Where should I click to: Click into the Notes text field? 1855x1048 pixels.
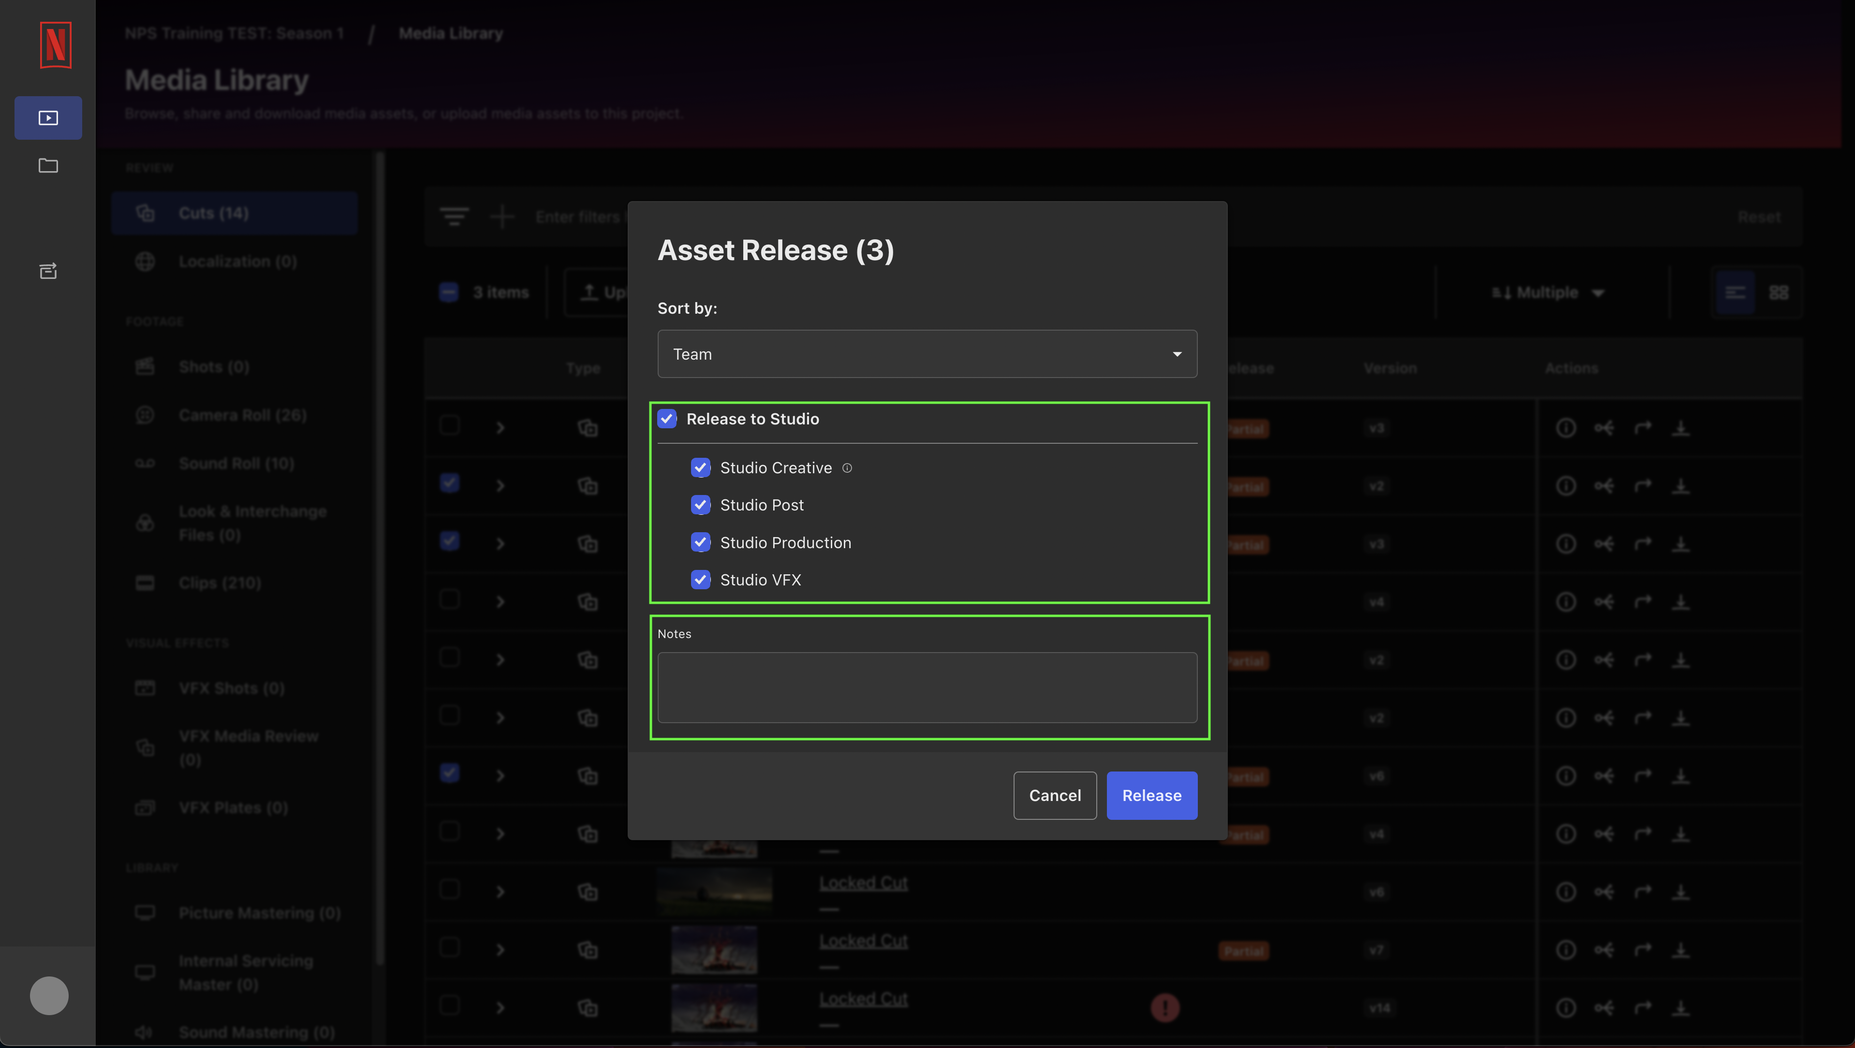927,687
